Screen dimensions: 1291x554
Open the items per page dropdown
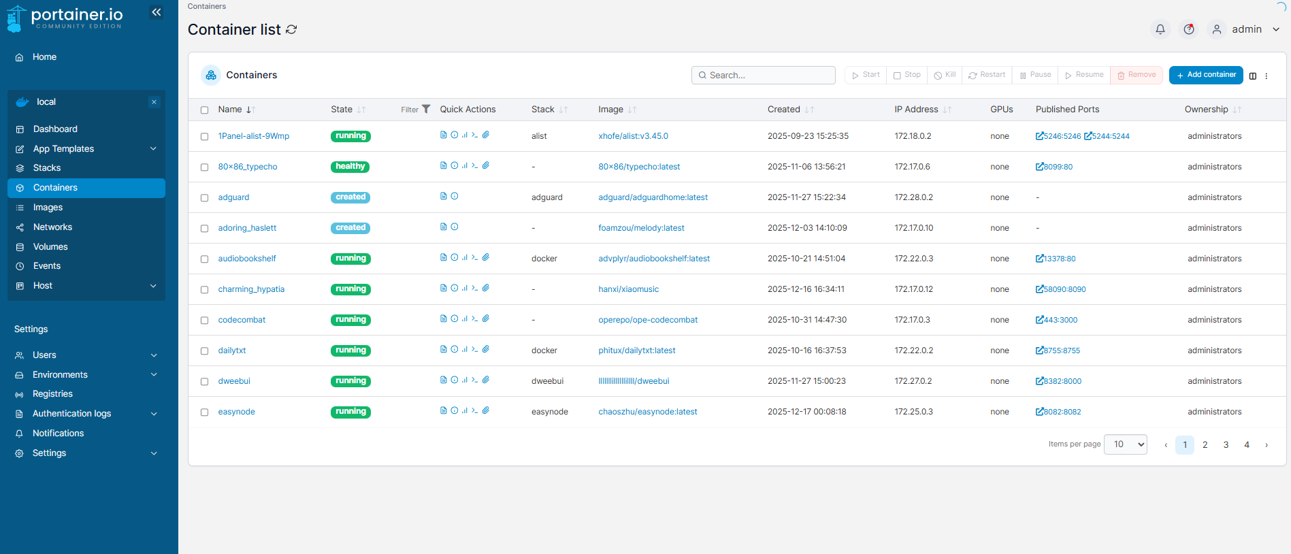(x=1126, y=444)
